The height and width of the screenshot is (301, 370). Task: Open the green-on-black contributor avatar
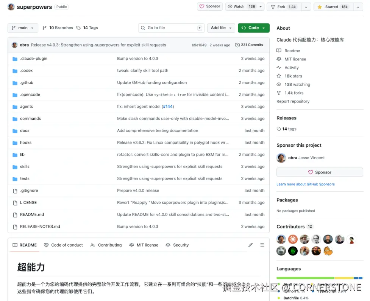point(293,251)
